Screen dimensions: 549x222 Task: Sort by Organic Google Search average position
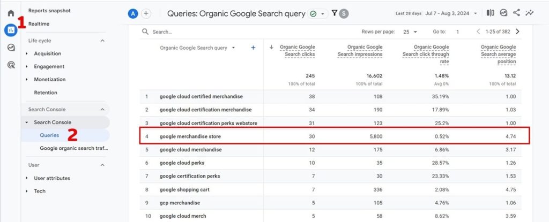(x=498, y=54)
